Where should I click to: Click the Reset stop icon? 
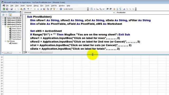pos(41,9)
